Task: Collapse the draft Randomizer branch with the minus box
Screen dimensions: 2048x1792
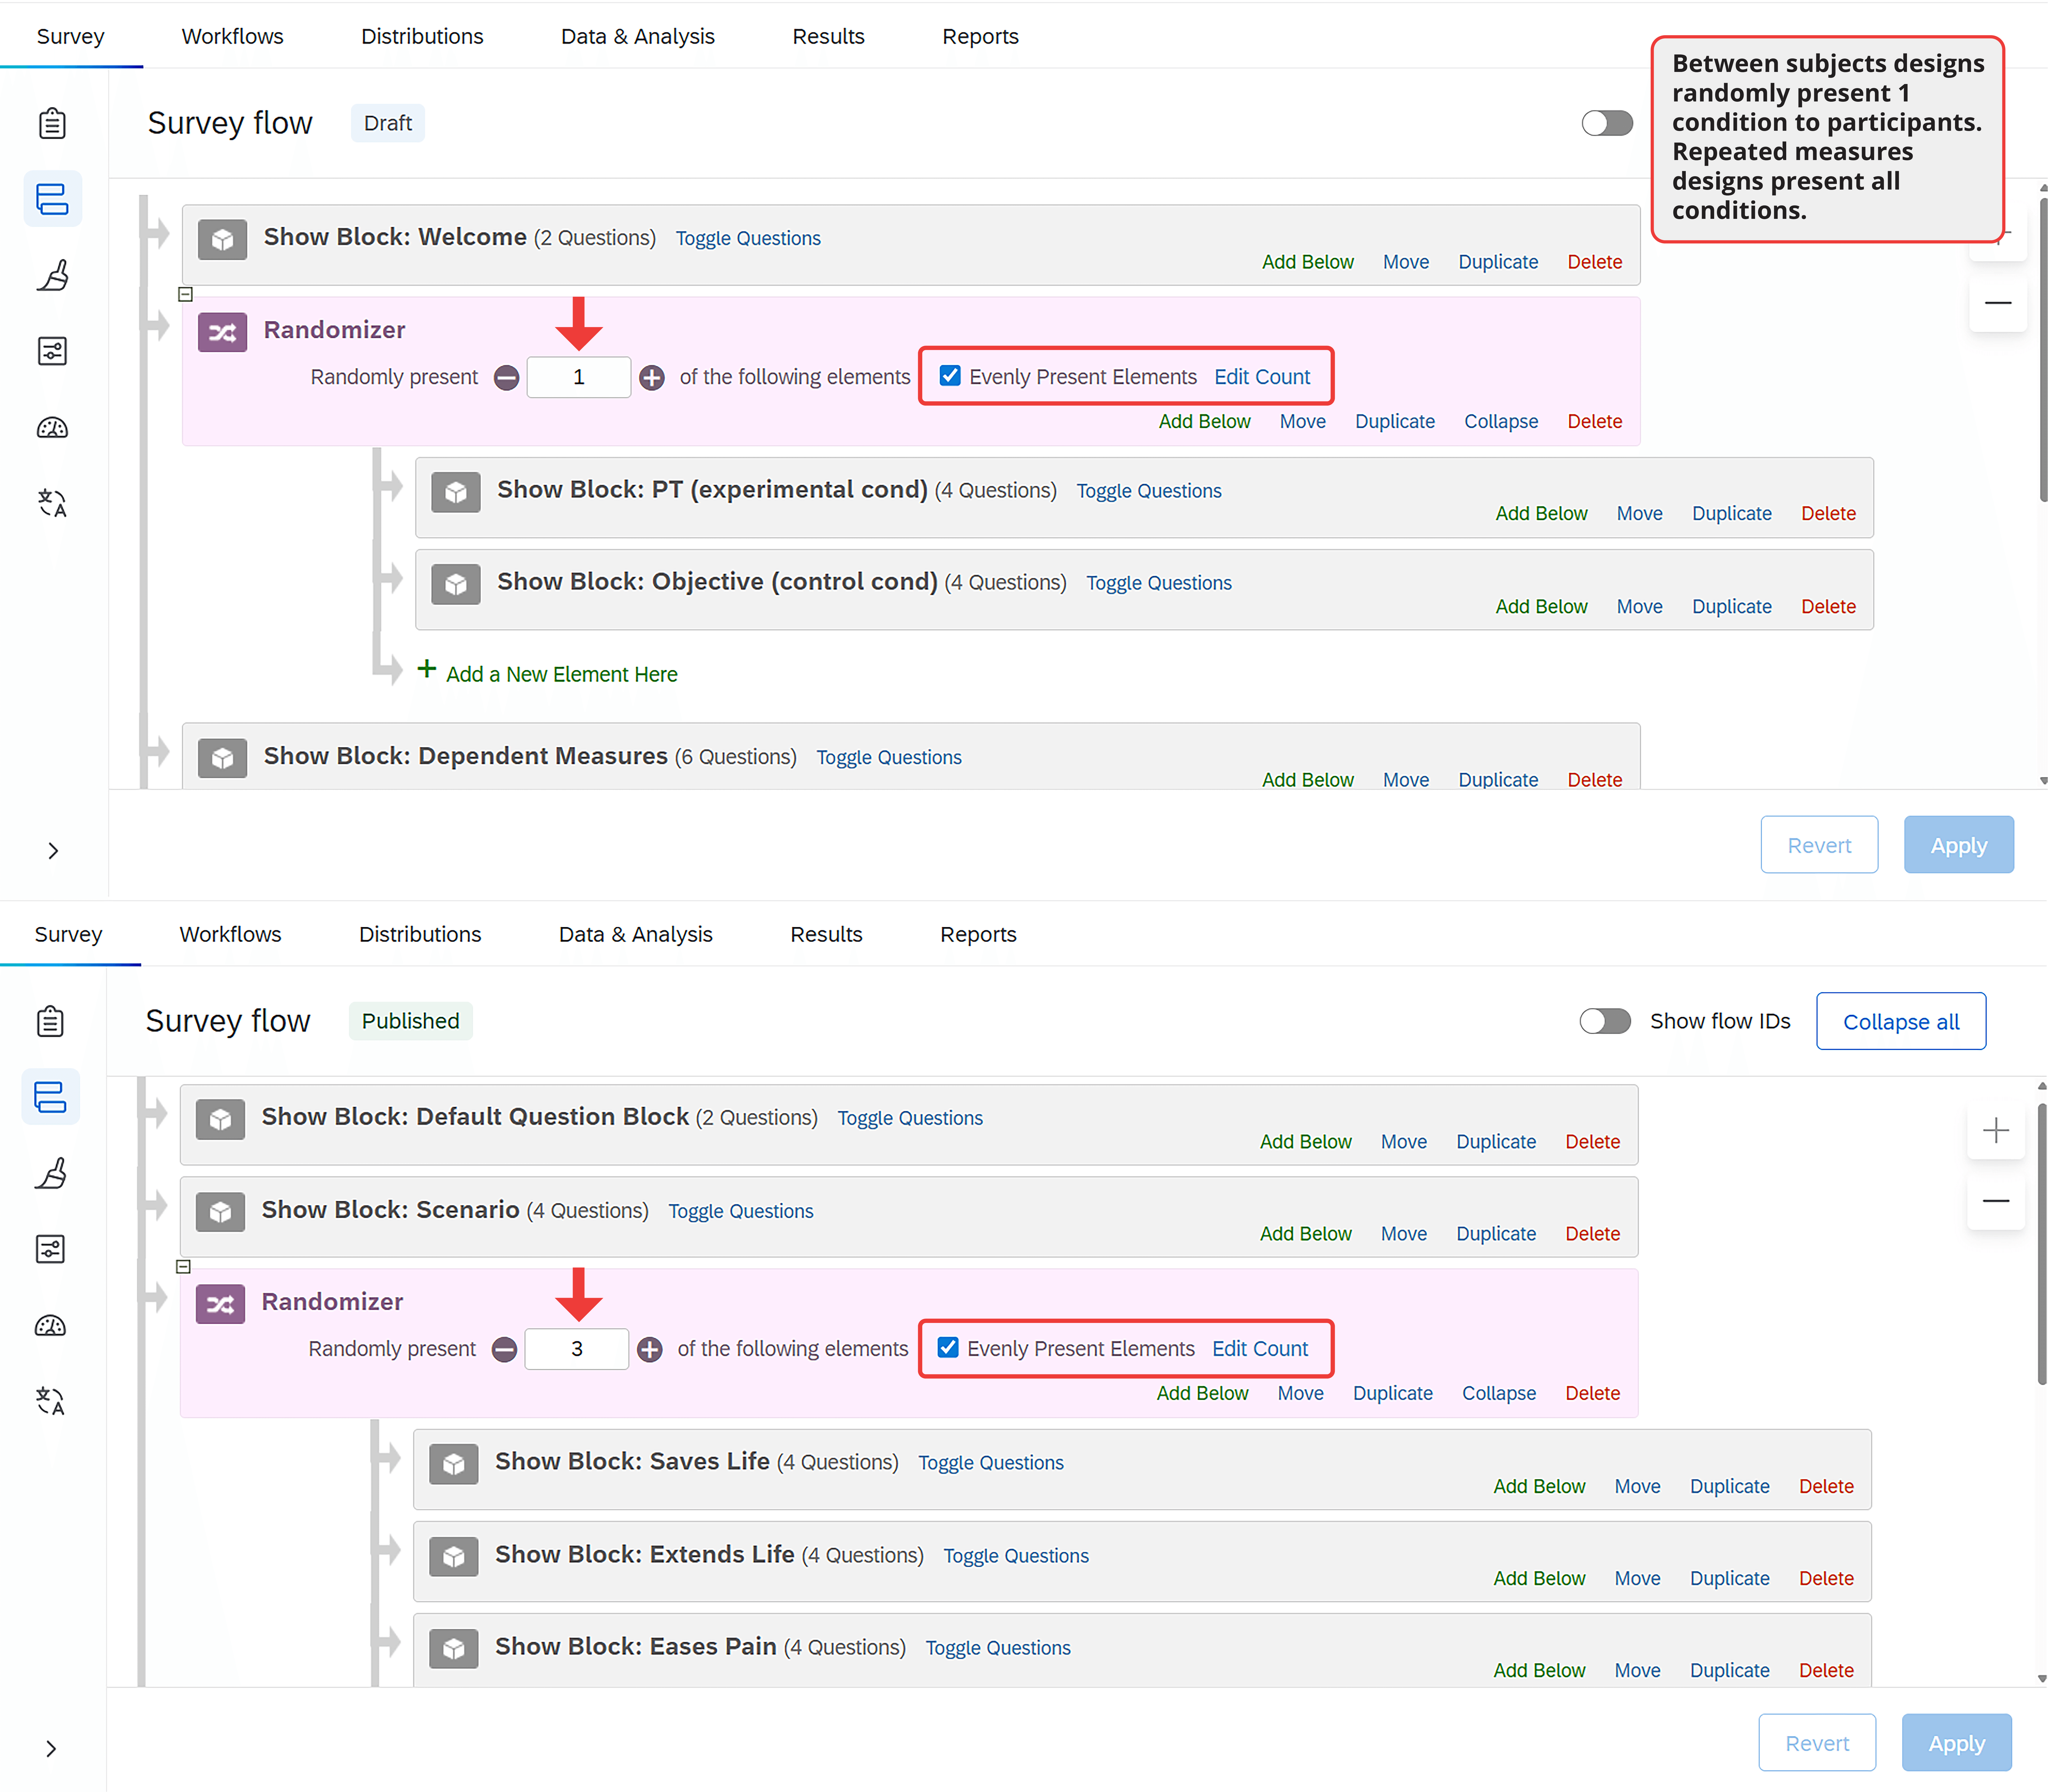Action: click(x=185, y=294)
